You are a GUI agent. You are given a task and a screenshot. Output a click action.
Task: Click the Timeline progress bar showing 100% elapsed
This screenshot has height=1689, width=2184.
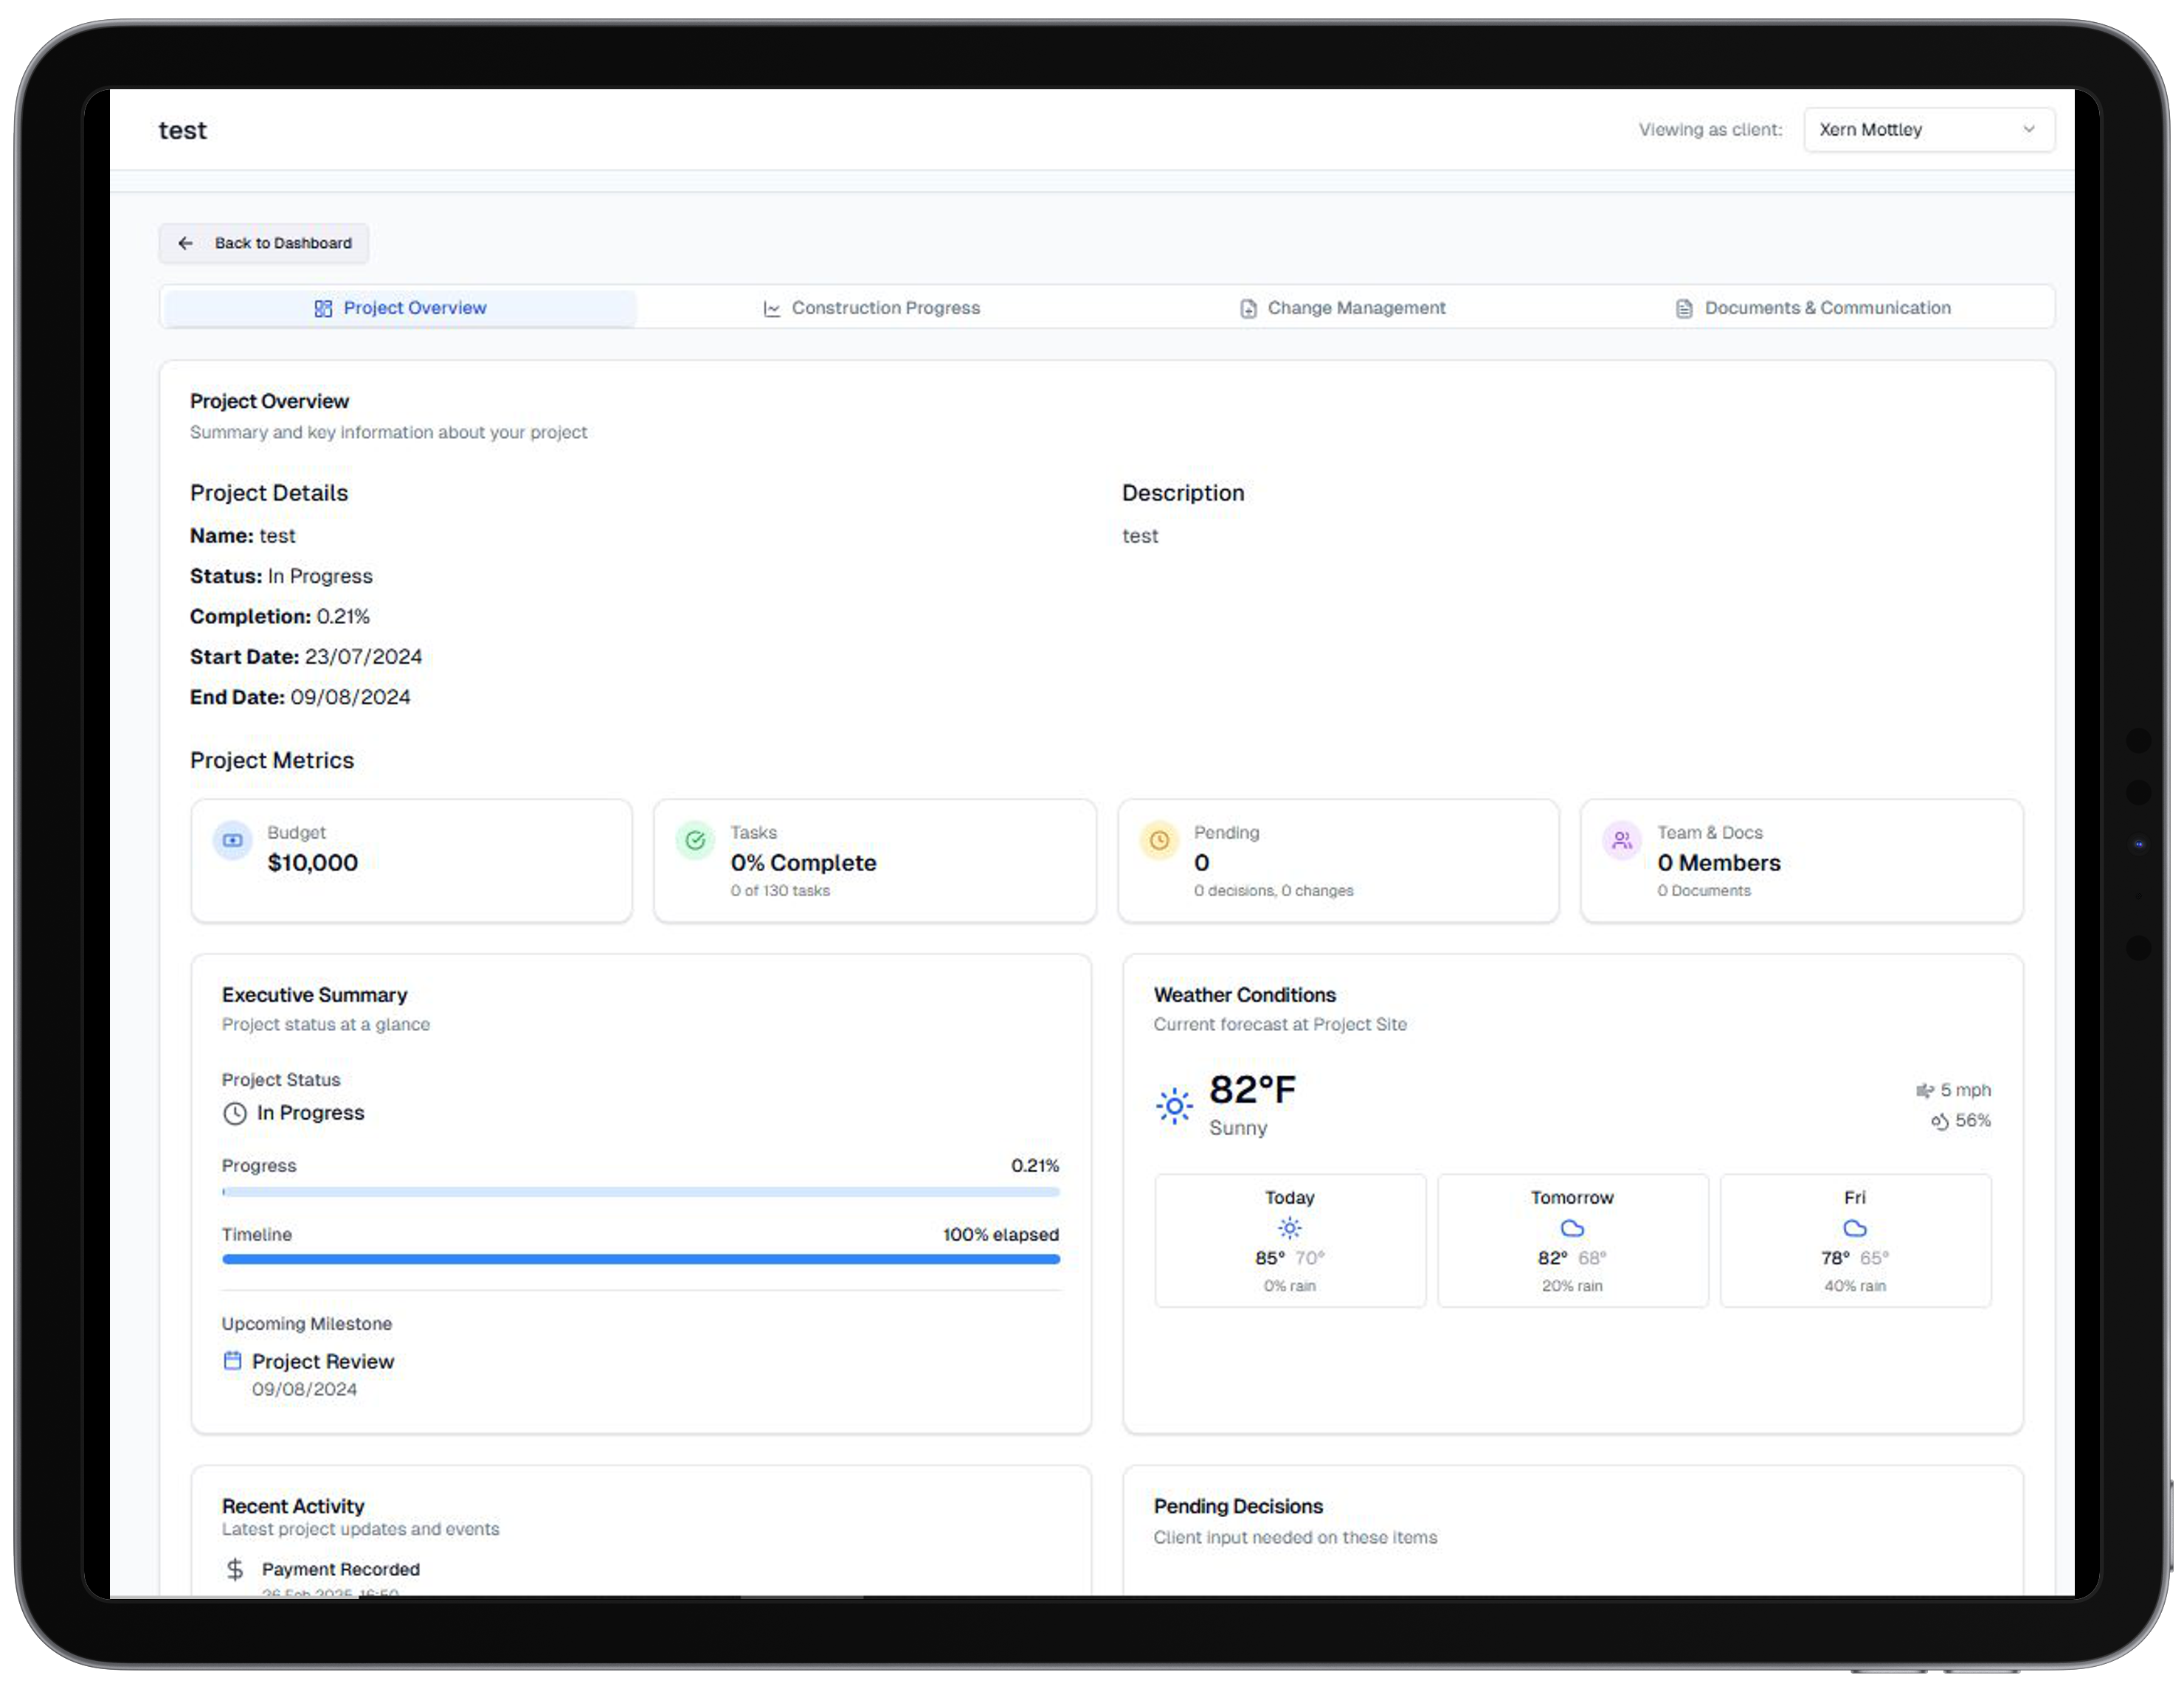640,1259
